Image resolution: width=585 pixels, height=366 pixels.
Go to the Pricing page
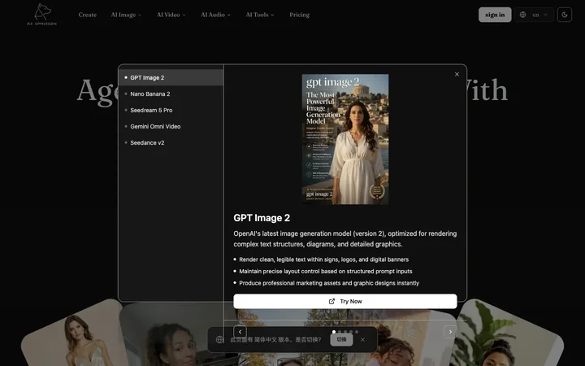coord(299,15)
